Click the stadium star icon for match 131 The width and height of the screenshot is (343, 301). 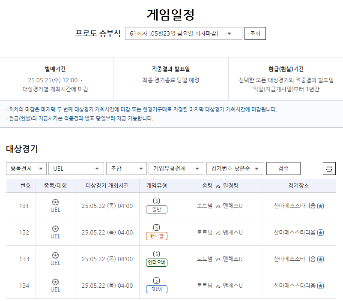pos(321,206)
